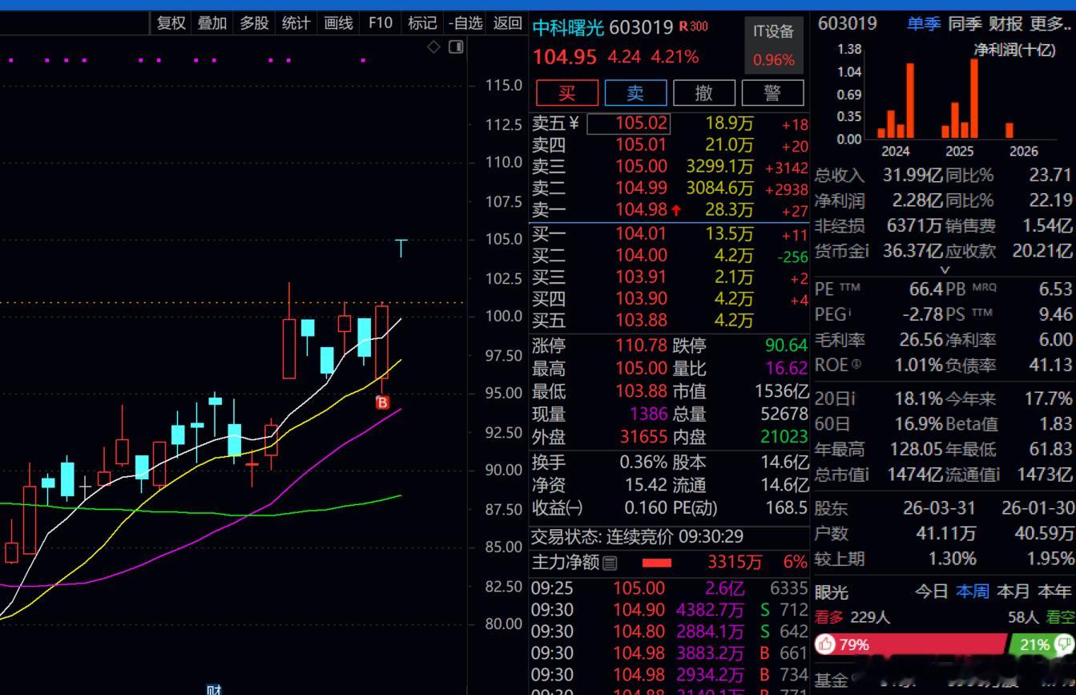Open F10 company info

(x=381, y=23)
